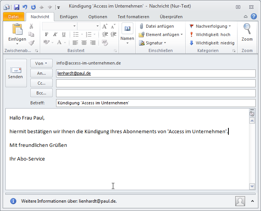Toggle Wichtigkeit: niedrig importance

tap(212, 43)
